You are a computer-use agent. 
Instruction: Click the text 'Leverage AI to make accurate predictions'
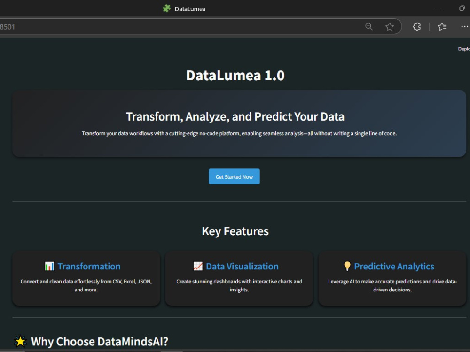click(375, 281)
